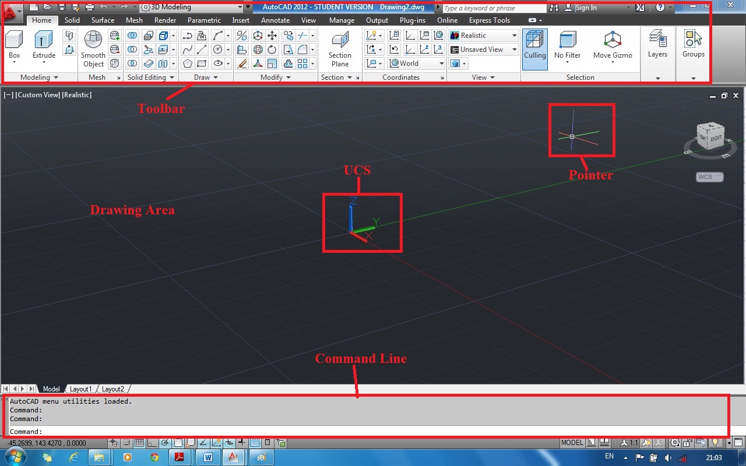
Task: Click the Polyline draw tool
Action: click(x=188, y=35)
